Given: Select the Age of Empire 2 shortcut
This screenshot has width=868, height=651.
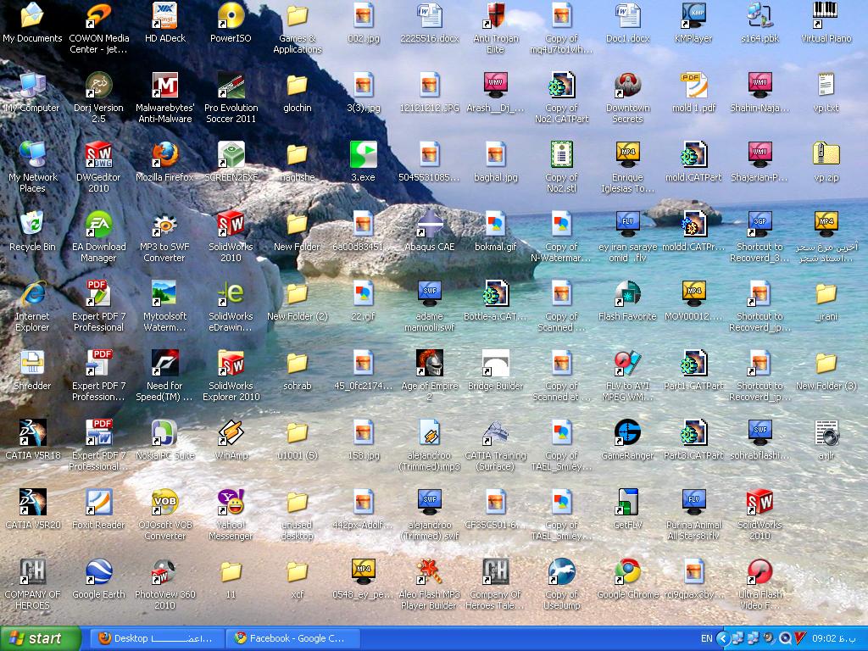Looking at the screenshot, I should tap(429, 364).
